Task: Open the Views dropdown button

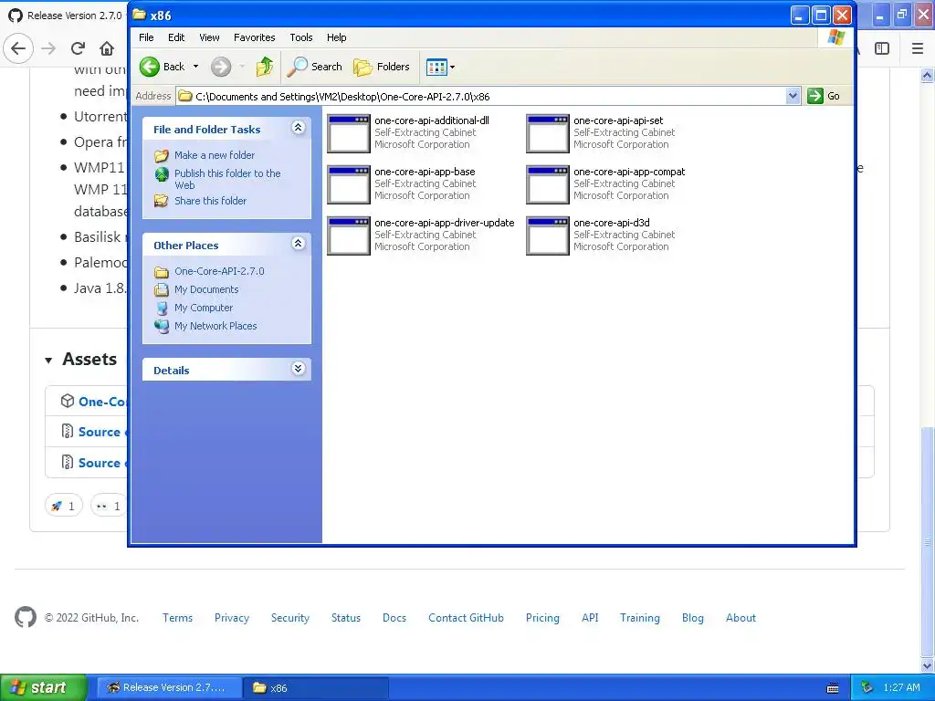Action: (441, 67)
